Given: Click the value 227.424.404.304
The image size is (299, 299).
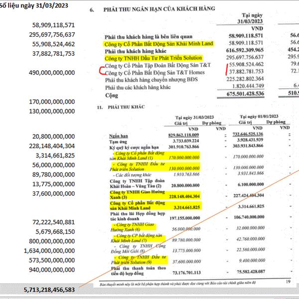Looking at the screenshot, I should (249, 195).
